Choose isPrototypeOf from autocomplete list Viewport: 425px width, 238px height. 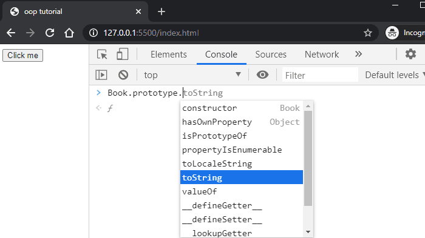[242, 136]
